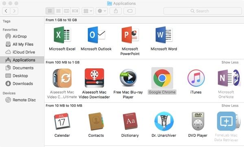
Task: Click the Microsoft Excel label text
Action: pyautogui.click(x=62, y=49)
